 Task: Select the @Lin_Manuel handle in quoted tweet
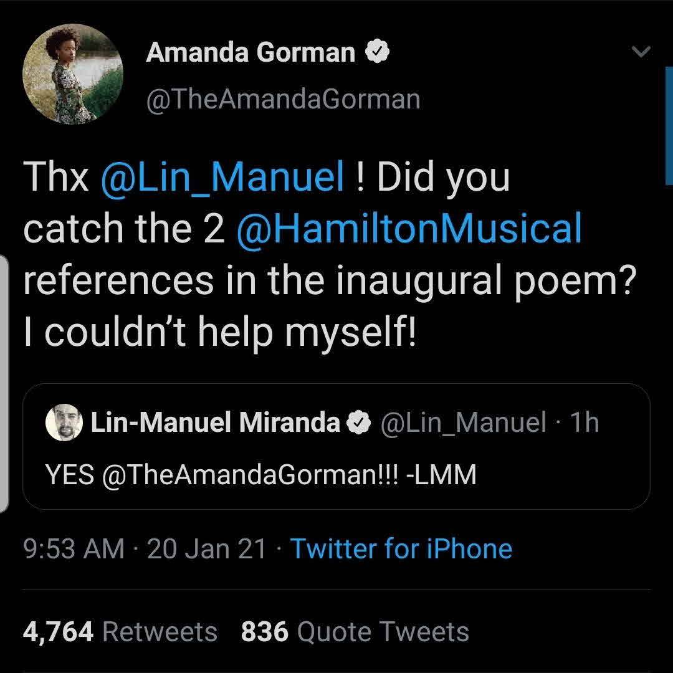[x=462, y=423]
